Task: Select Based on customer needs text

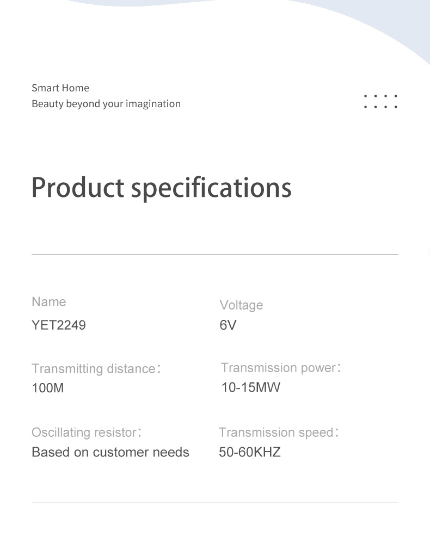Action: (x=110, y=452)
